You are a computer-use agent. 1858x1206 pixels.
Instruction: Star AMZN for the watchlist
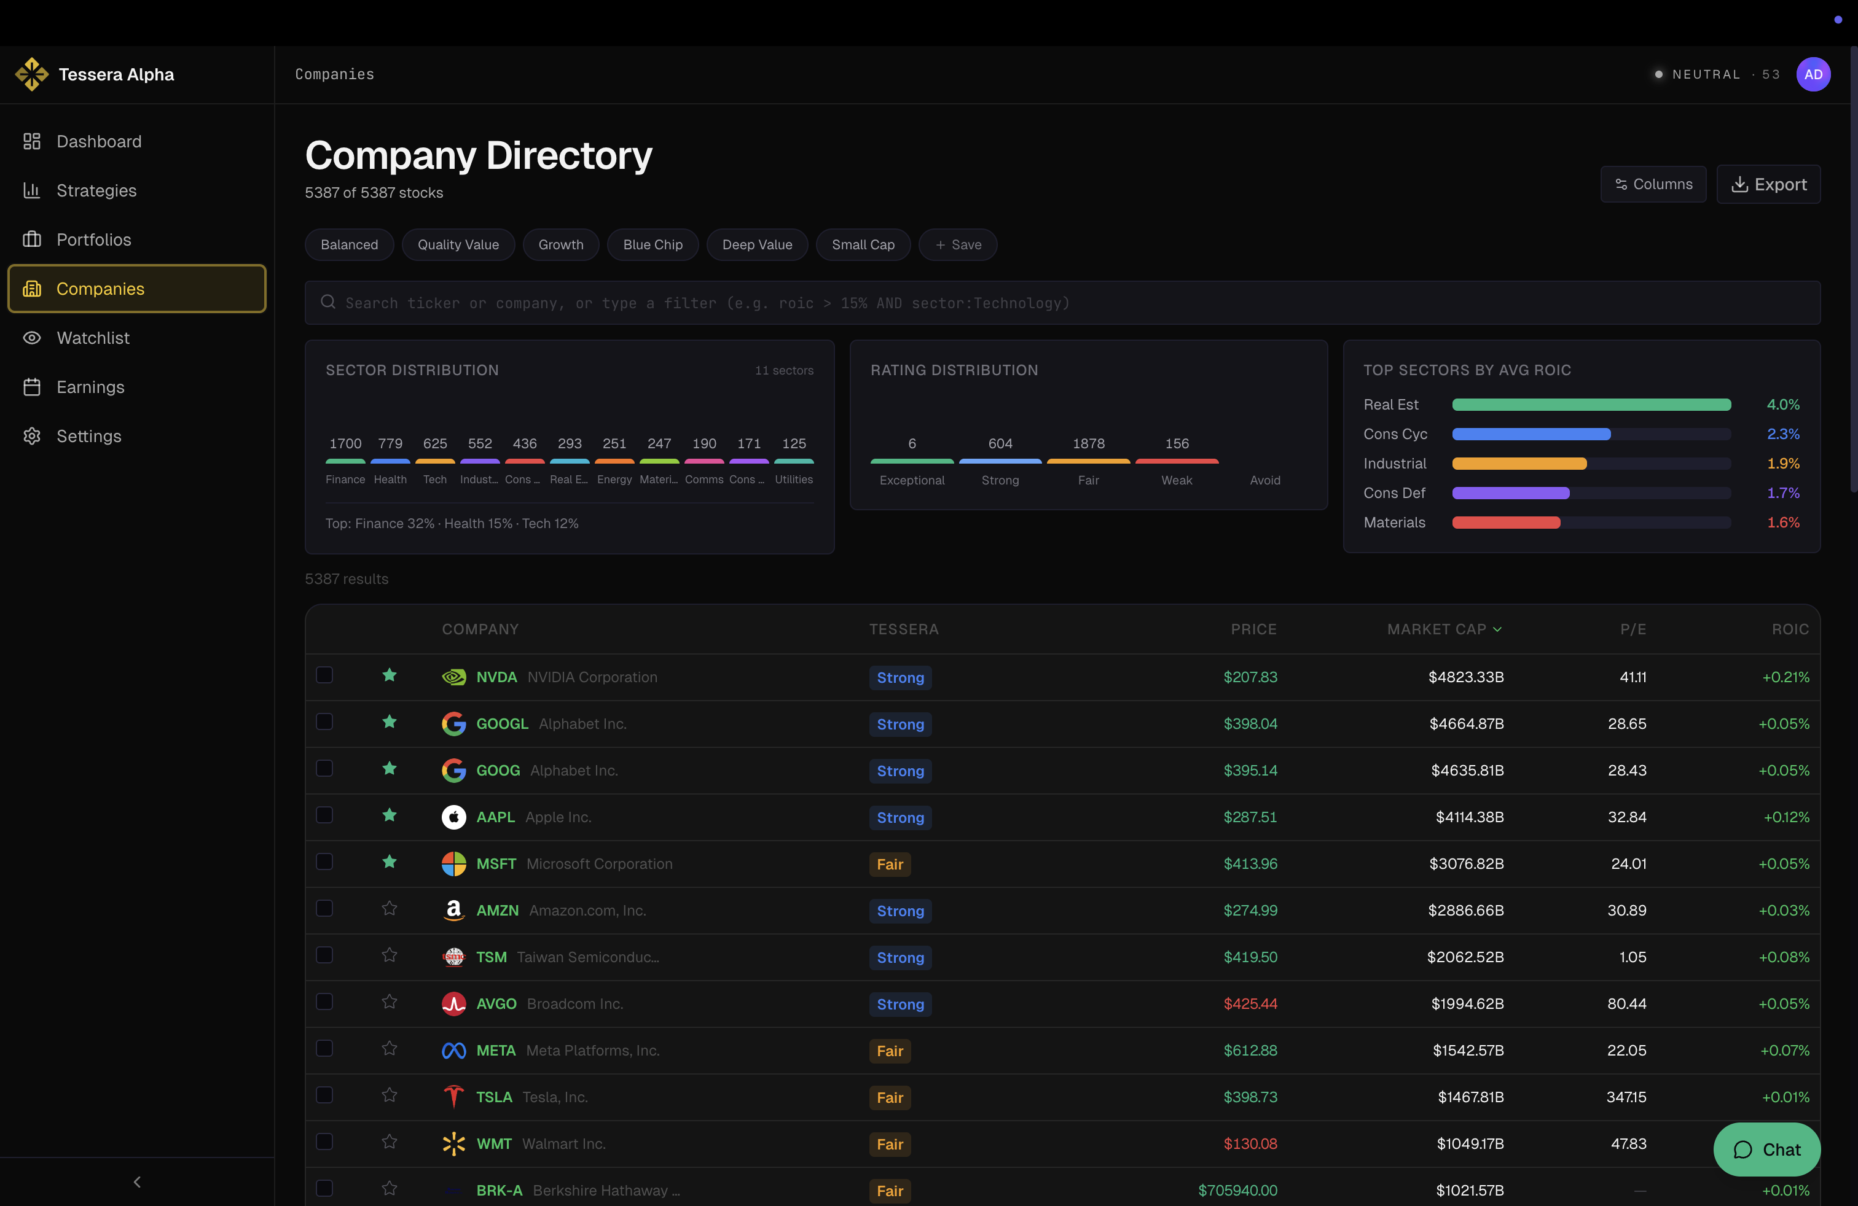[x=390, y=909]
